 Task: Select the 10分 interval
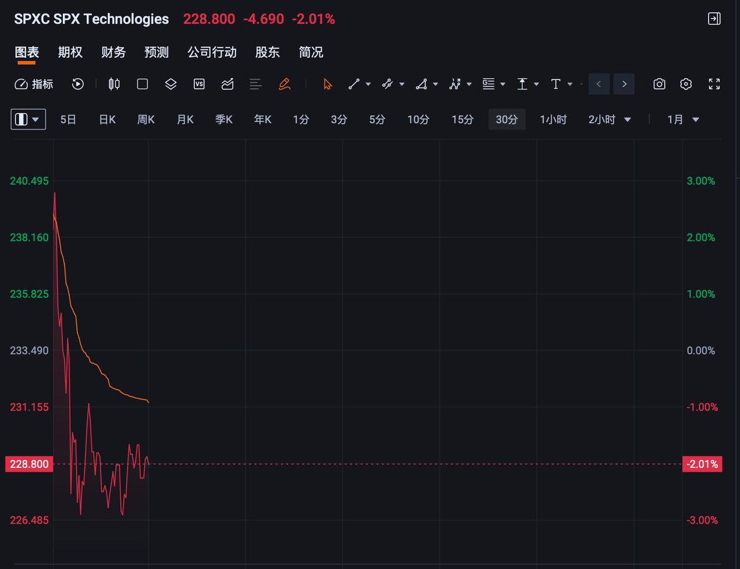[x=418, y=119]
